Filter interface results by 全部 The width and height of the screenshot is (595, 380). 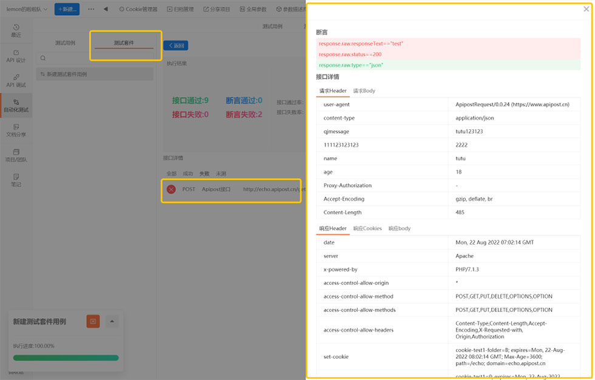pyautogui.click(x=171, y=174)
